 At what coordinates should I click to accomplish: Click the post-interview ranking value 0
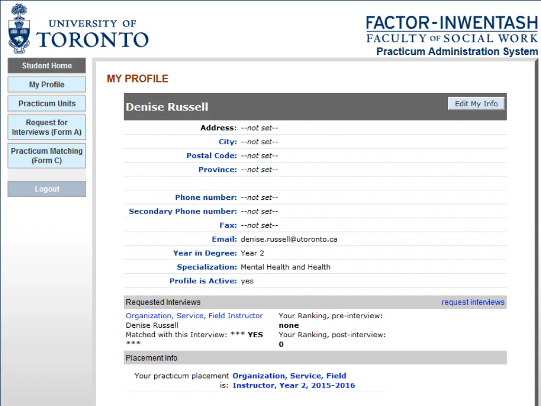[x=281, y=344]
